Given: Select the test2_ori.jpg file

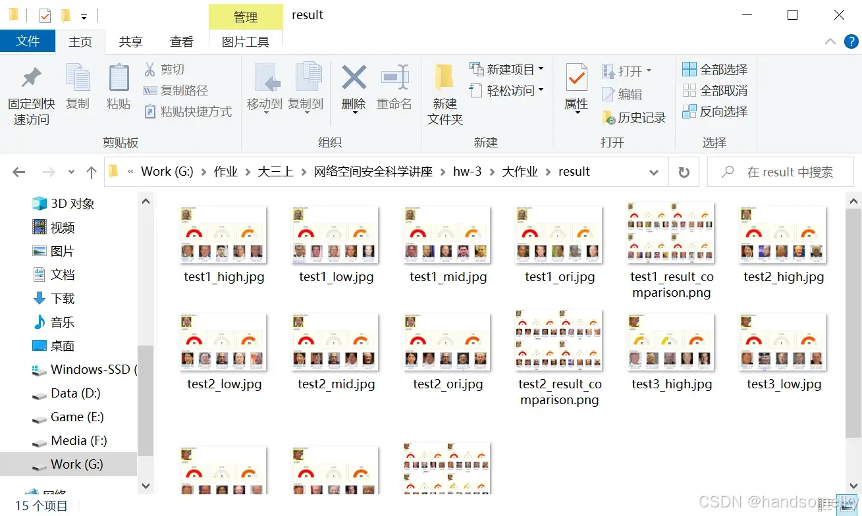Looking at the screenshot, I should [448, 352].
